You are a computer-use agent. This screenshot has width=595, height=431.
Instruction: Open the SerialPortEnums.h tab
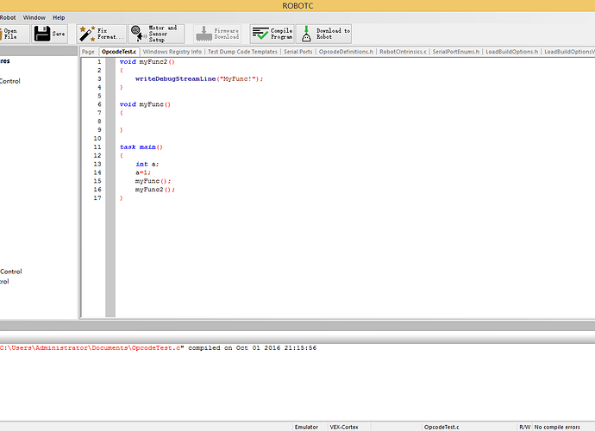(x=456, y=52)
